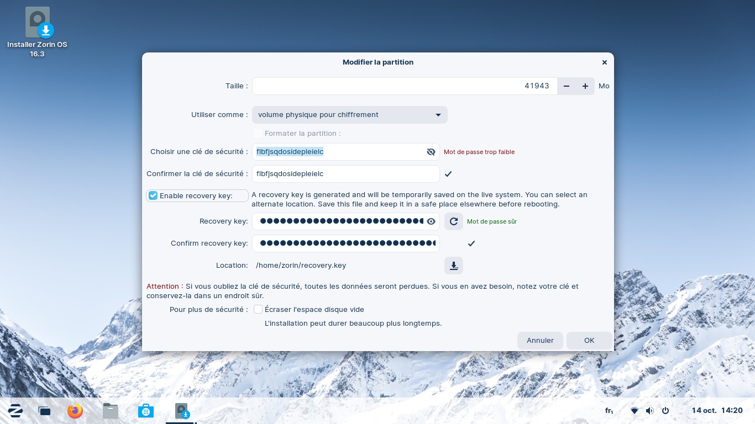The width and height of the screenshot is (755, 424).
Task: Click the save recovery key location icon
Action: point(453,266)
